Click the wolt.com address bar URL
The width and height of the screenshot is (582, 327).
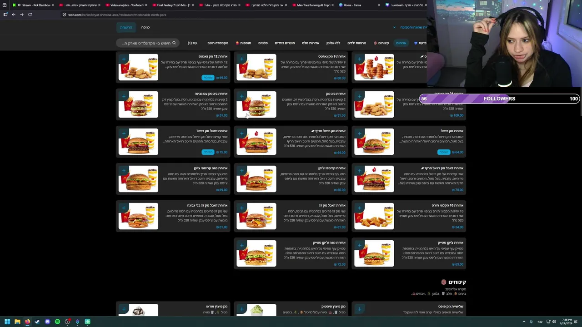click(117, 15)
